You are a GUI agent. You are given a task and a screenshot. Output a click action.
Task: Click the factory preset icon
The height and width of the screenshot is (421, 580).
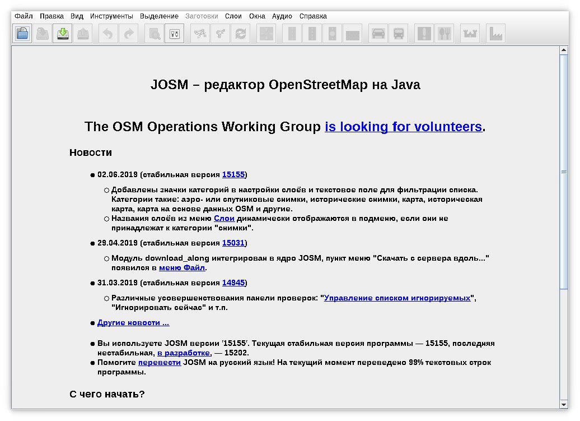point(495,34)
